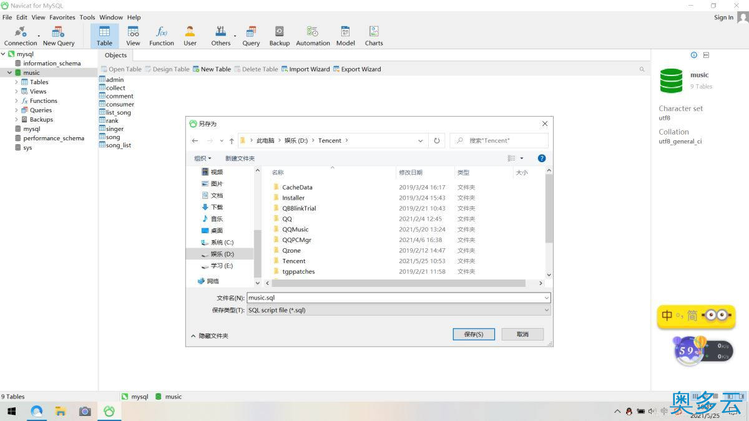Expand the Queries node in the tree
Viewport: 749px width, 421px height.
pos(16,110)
